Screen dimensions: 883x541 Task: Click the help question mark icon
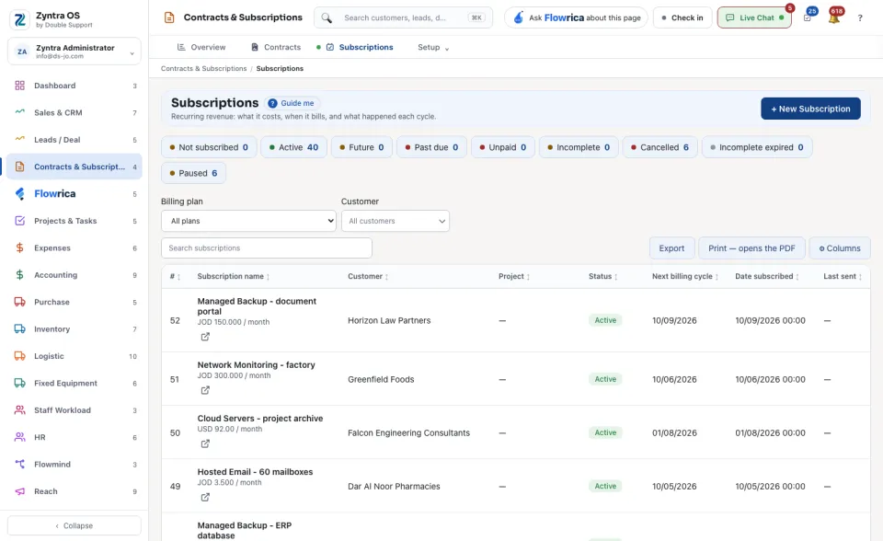coord(860,18)
